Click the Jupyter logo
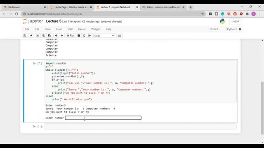The image size is (264, 148). point(33,21)
